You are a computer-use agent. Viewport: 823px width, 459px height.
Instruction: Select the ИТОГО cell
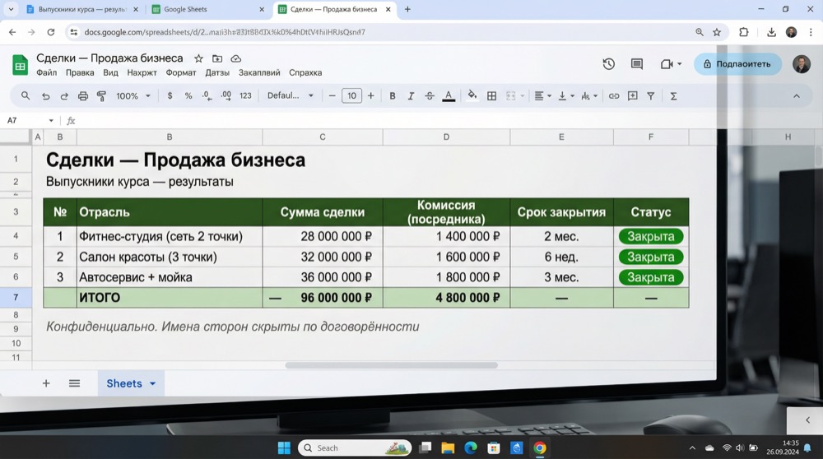coord(169,298)
